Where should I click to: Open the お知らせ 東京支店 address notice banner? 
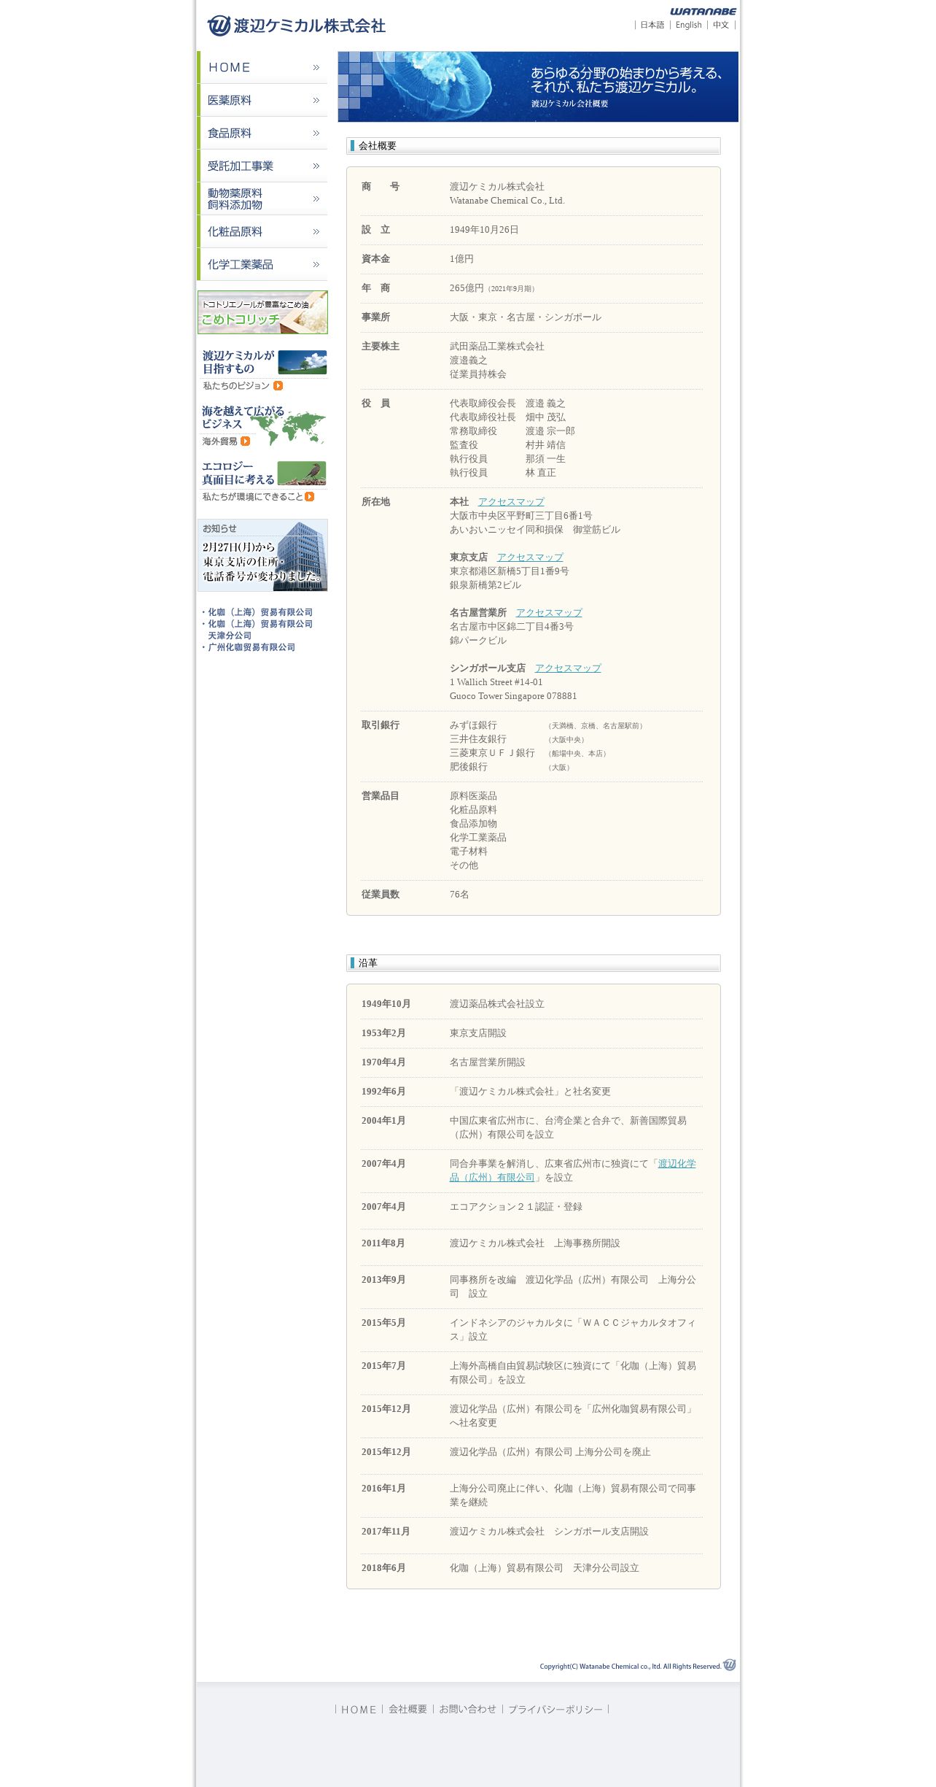click(262, 555)
